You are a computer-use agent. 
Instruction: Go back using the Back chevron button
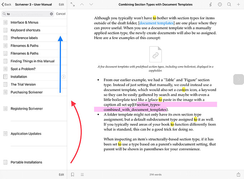6,5
